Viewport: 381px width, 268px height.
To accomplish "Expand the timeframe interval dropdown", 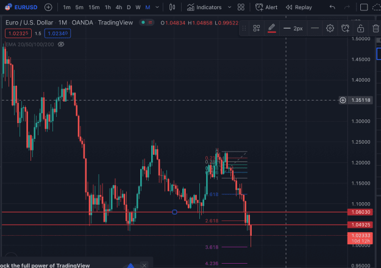I will [157, 7].
